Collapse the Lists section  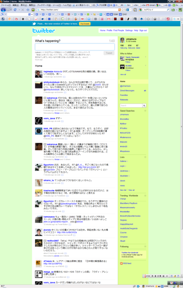145,157
